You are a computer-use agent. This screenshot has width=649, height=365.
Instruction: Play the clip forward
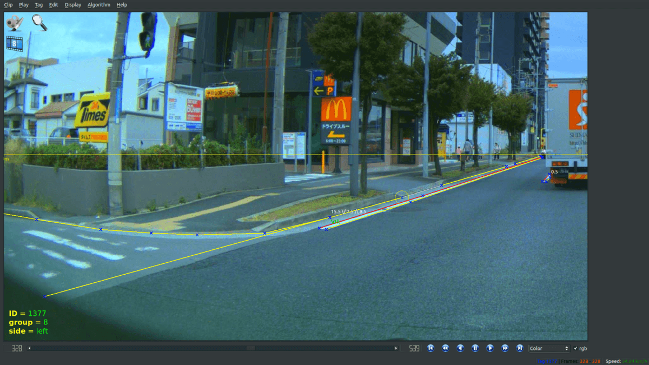tap(490, 348)
